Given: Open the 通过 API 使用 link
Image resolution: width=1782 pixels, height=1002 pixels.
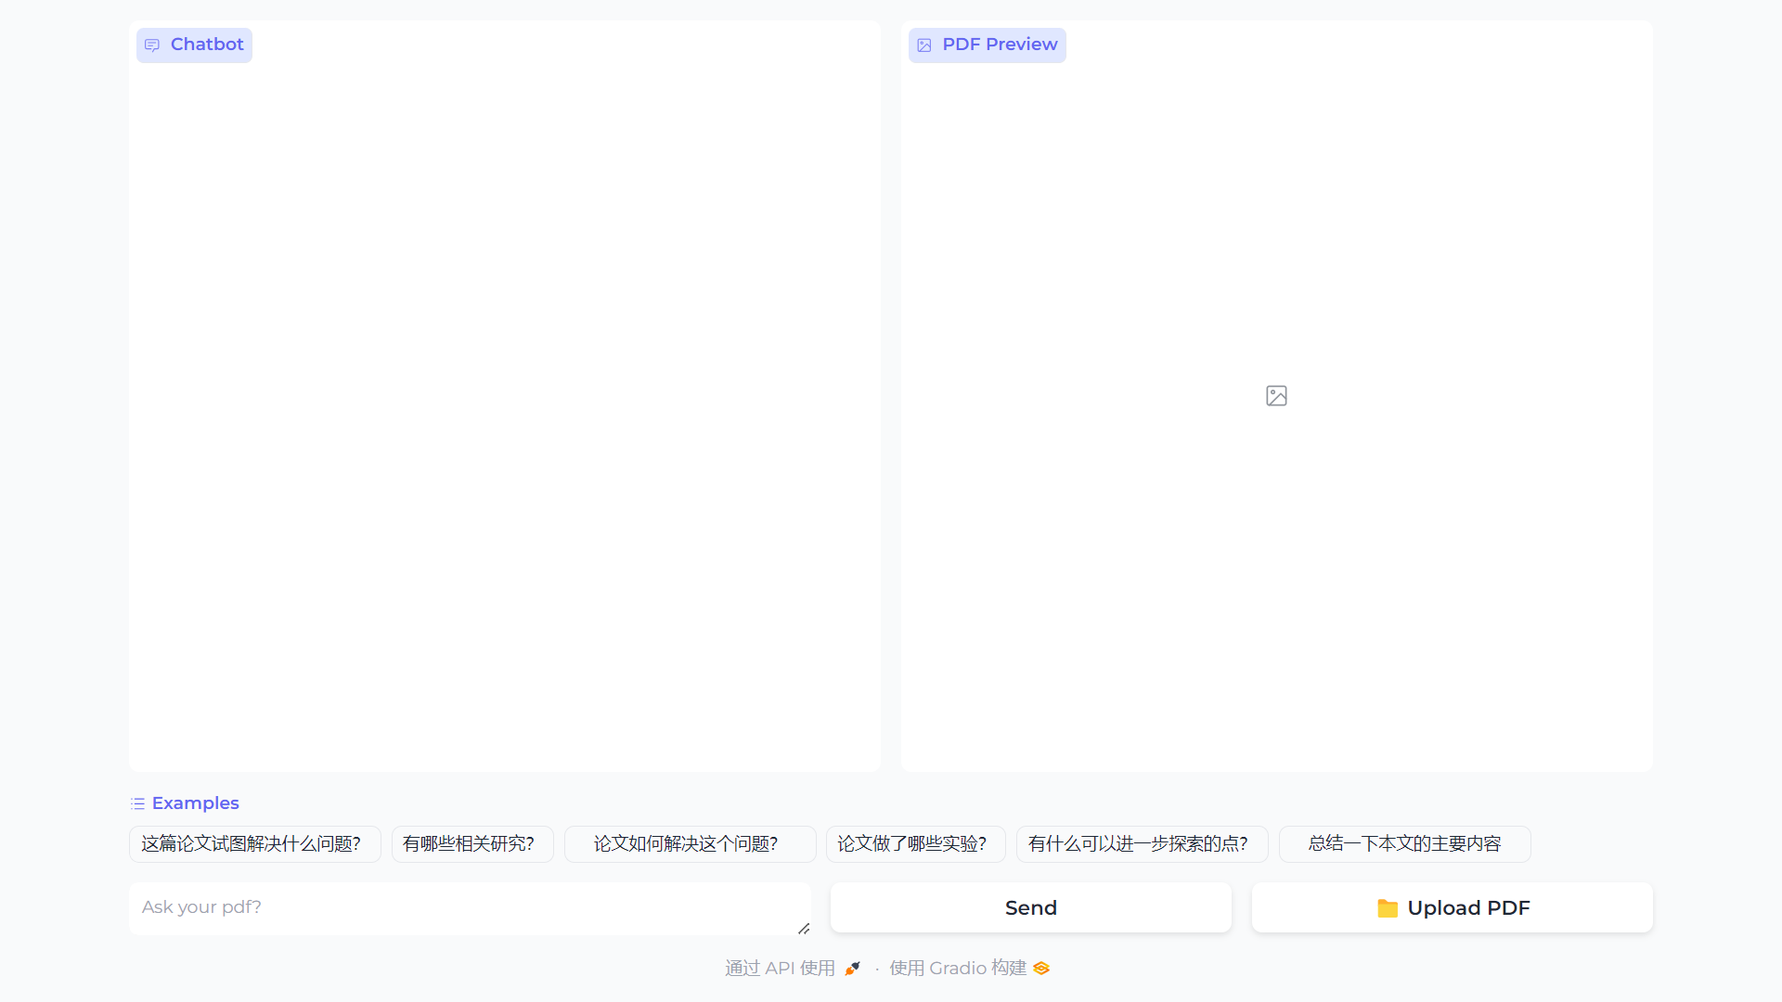Looking at the screenshot, I should 793,969.
